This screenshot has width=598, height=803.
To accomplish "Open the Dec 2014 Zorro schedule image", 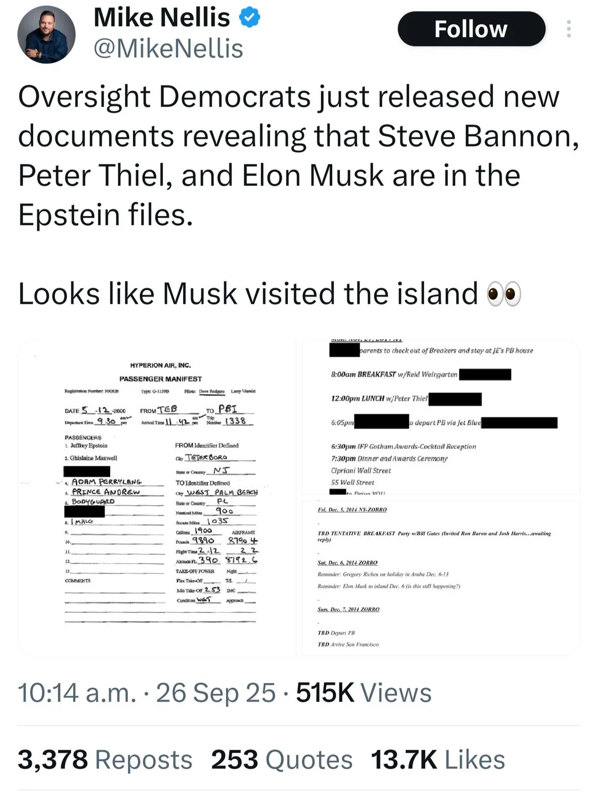I will click(x=441, y=577).
